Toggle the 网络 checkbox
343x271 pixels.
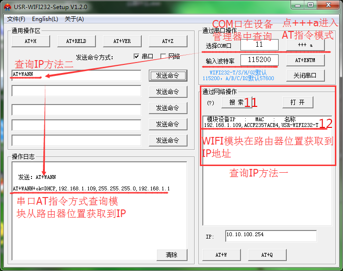point(164,56)
